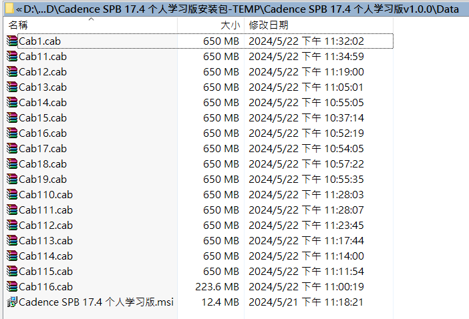469x319 pixels.
Task: Select the Cab14.cab archive icon
Action: click(12, 102)
